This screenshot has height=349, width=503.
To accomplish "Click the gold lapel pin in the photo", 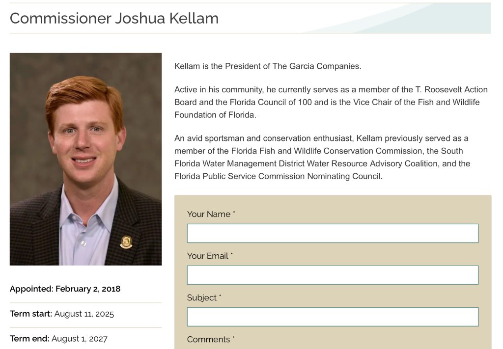I will pos(126,242).
